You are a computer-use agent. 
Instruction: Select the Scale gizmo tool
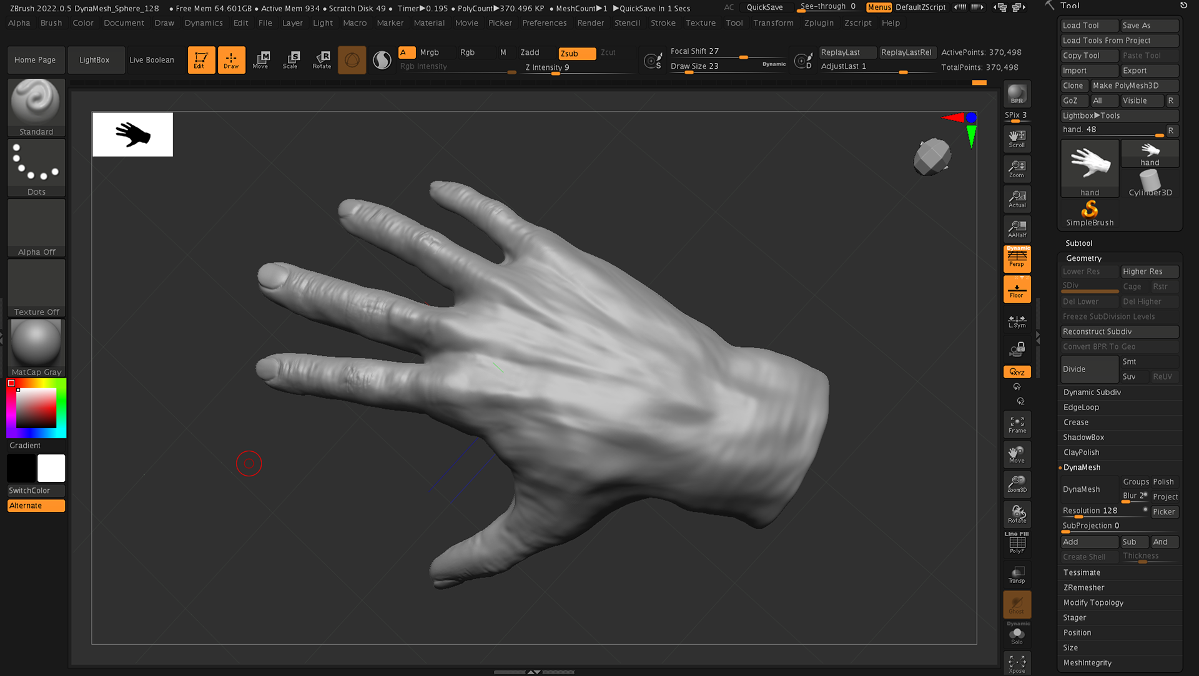(291, 60)
